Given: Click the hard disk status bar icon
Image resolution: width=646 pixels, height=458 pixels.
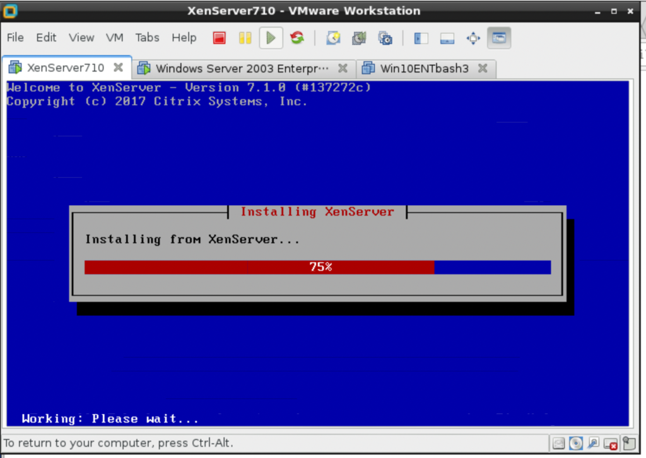Looking at the screenshot, I should pos(559,443).
